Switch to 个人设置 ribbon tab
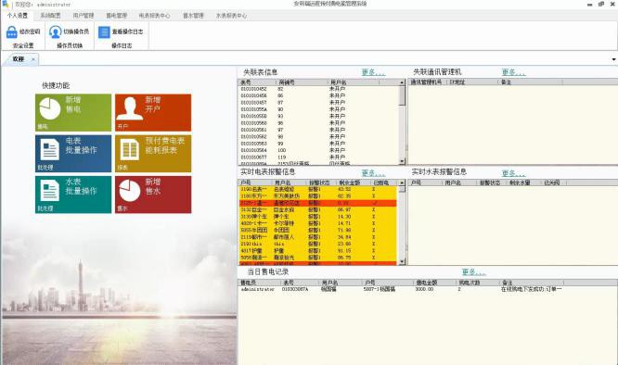The image size is (618, 365). point(18,16)
